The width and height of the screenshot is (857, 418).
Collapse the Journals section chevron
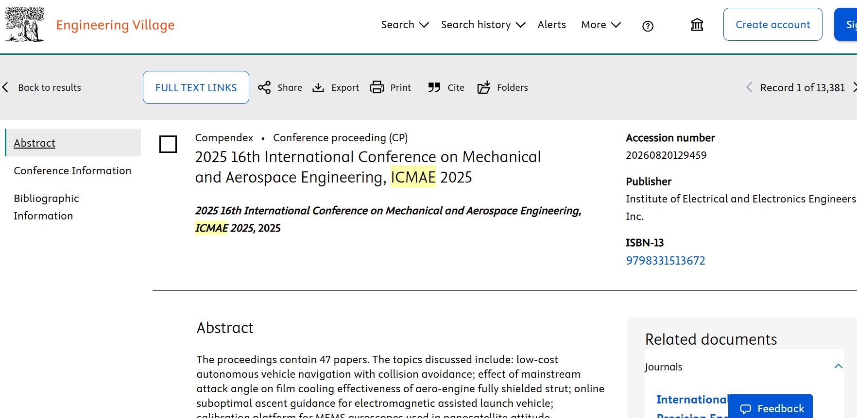(838, 367)
